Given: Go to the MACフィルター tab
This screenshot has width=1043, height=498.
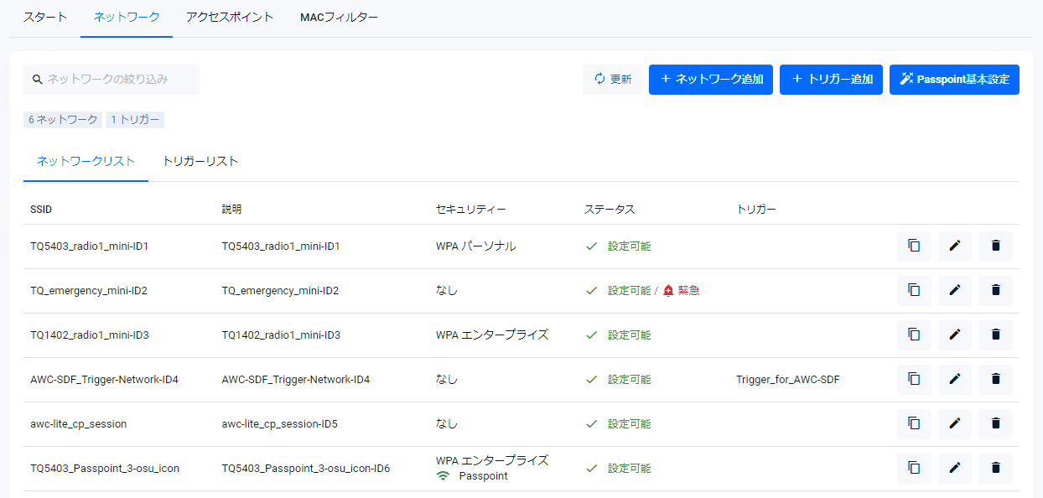Looking at the screenshot, I should tap(339, 18).
